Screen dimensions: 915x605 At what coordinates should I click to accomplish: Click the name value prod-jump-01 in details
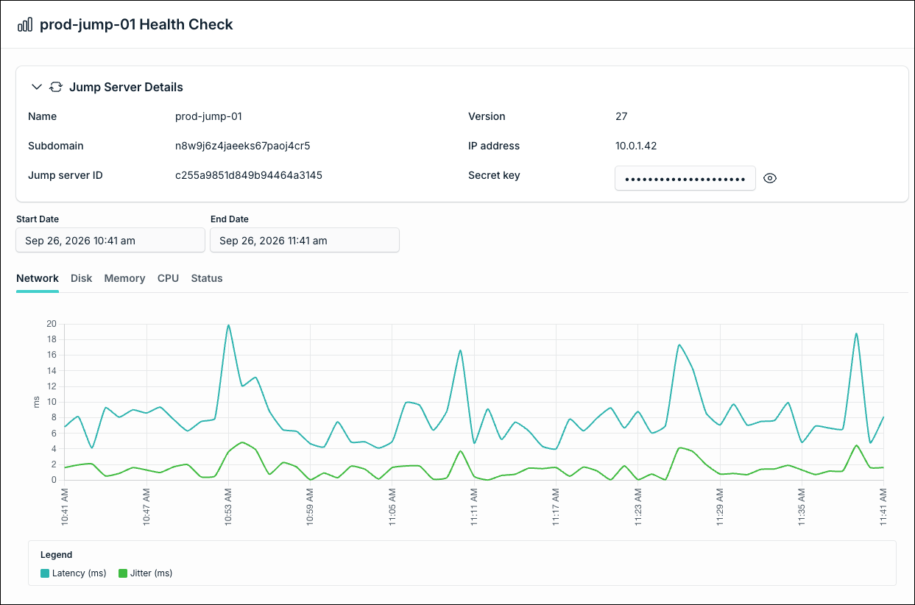coord(208,116)
